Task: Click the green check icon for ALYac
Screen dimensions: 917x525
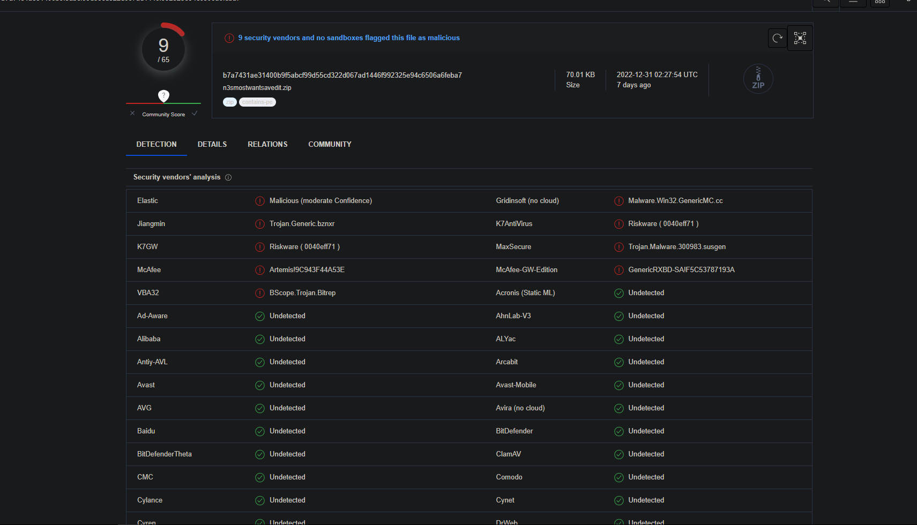Action: (619, 339)
